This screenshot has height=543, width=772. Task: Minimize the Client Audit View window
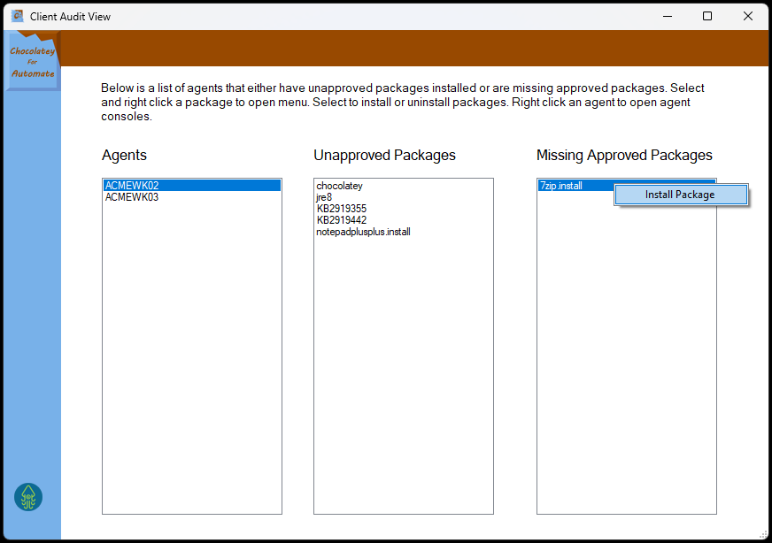pyautogui.click(x=667, y=16)
